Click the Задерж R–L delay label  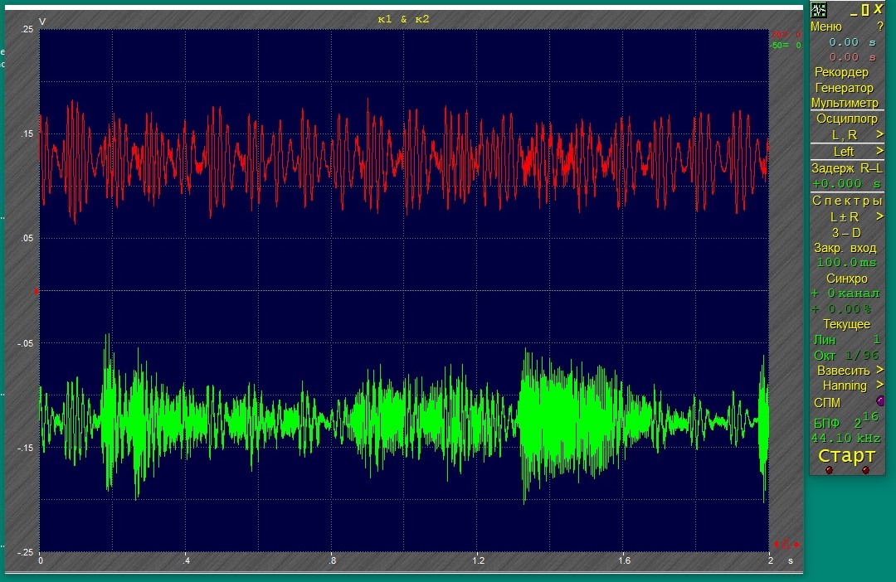(846, 168)
